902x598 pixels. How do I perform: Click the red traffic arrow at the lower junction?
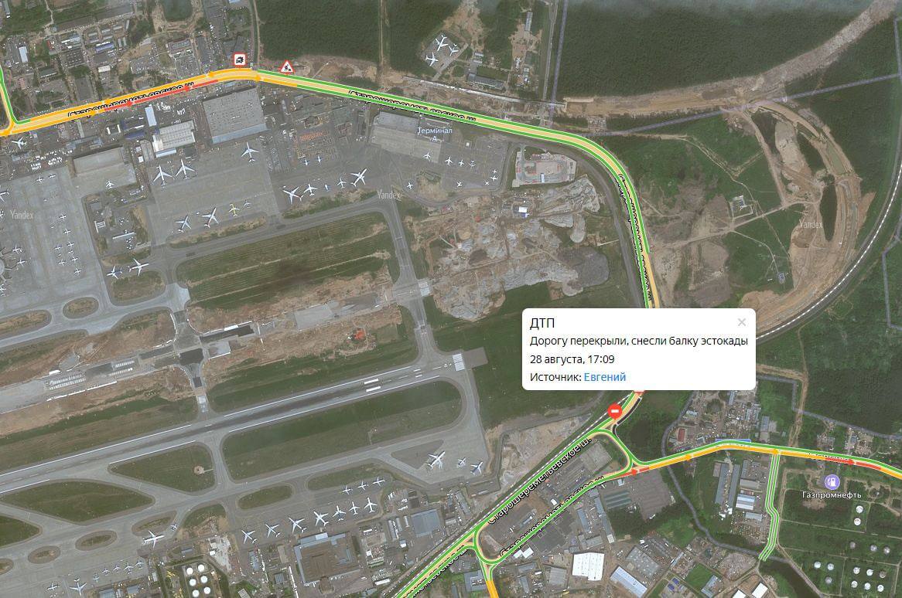point(634,471)
